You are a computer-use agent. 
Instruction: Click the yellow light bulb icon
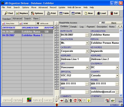pos(89,101)
